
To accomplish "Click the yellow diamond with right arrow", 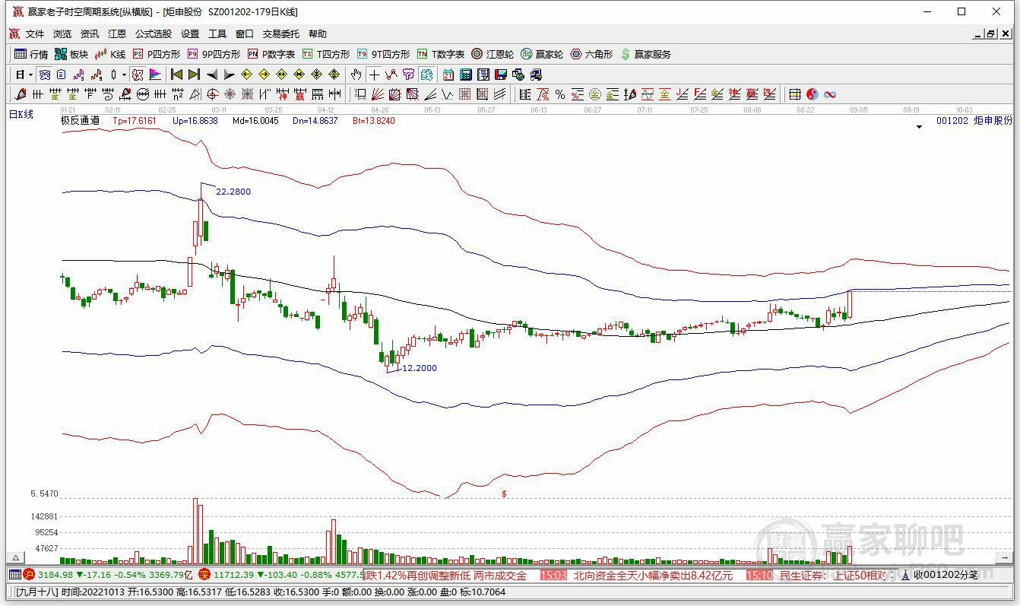I will [x=264, y=75].
